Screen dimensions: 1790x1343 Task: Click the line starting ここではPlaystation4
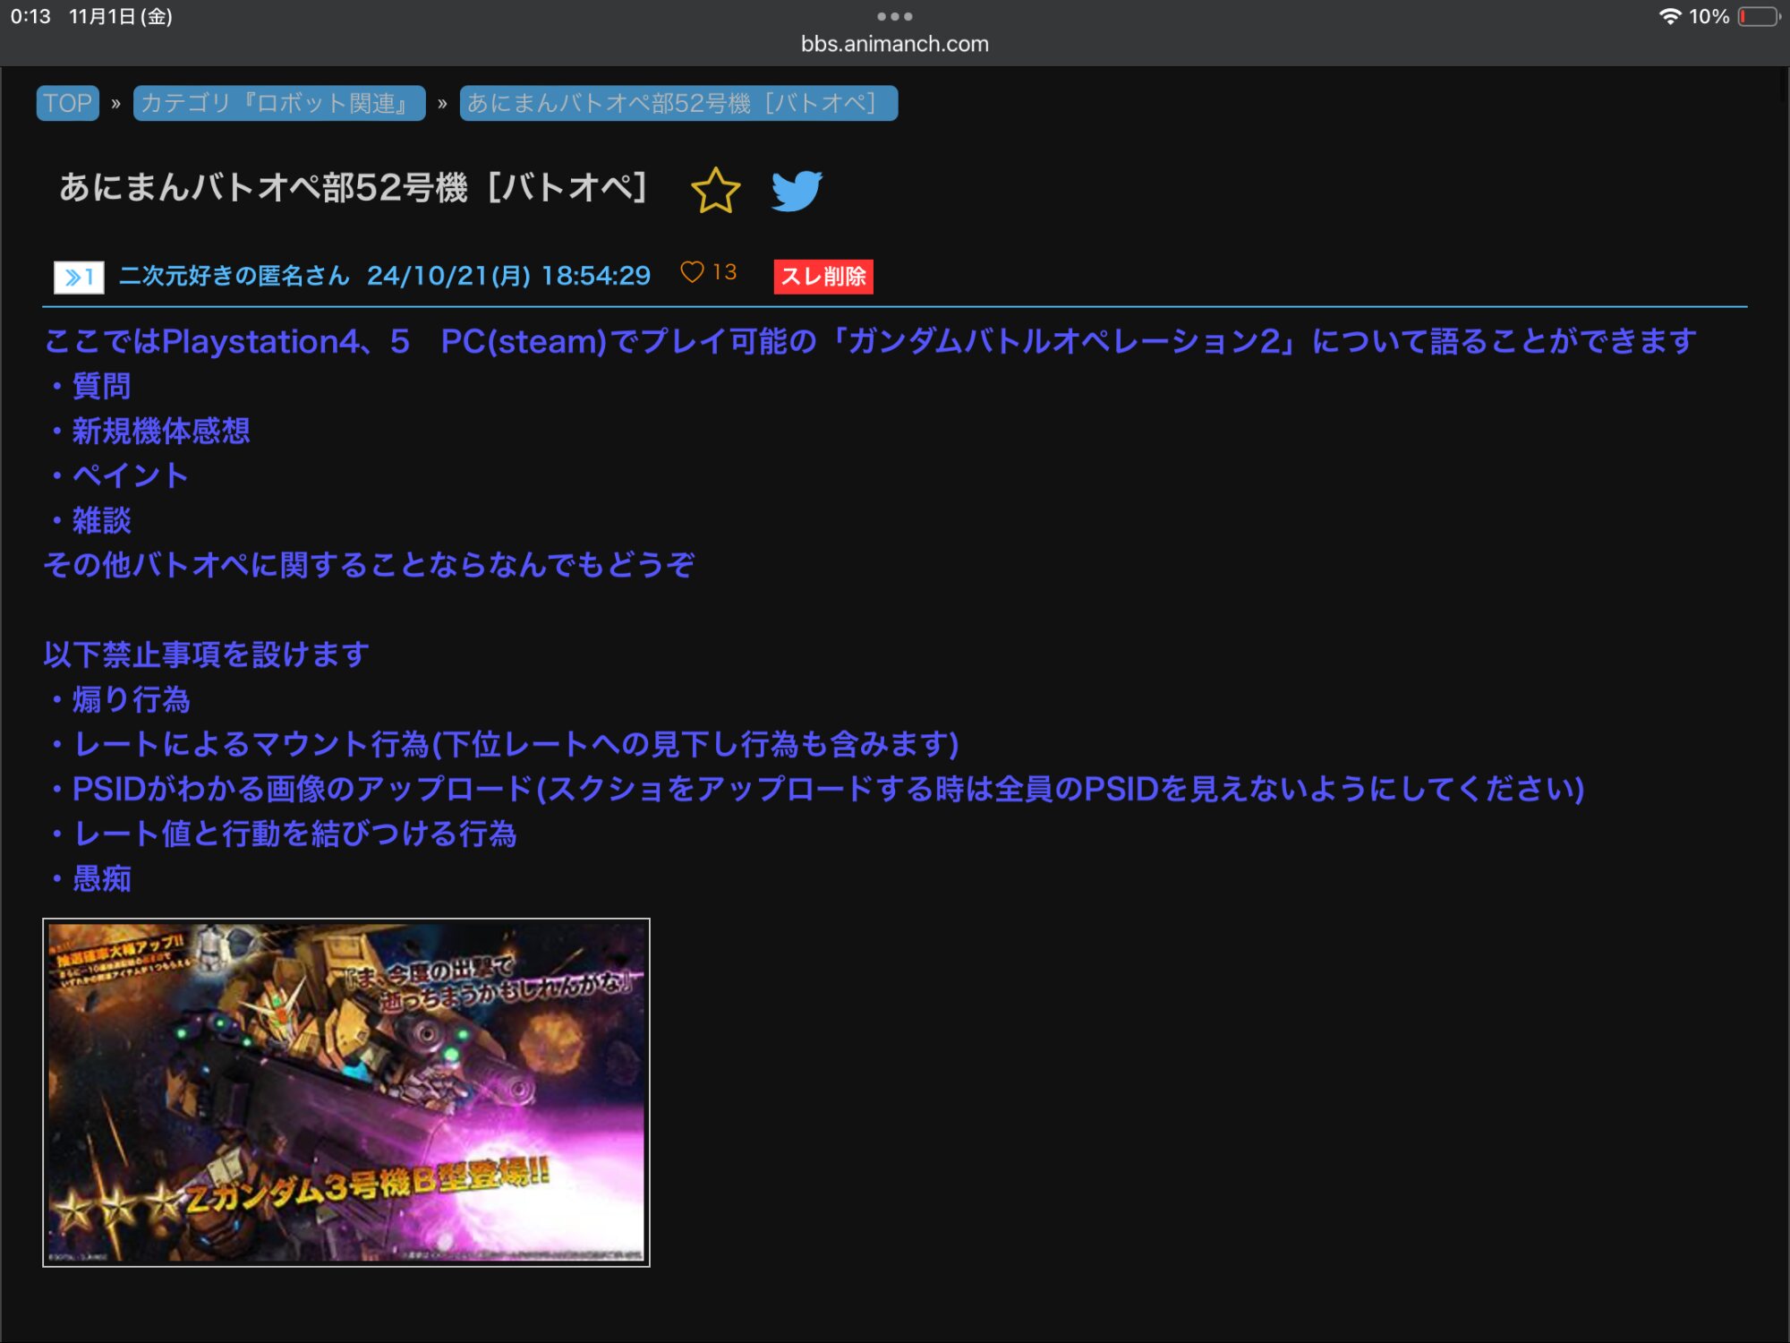point(870,341)
